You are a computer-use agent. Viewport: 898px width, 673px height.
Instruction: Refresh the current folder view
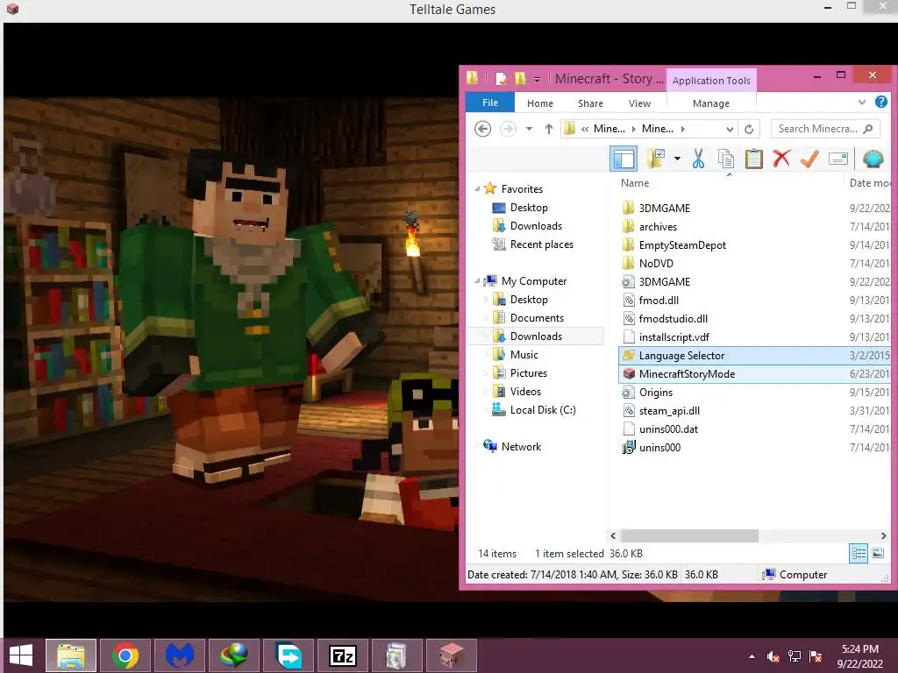749,129
